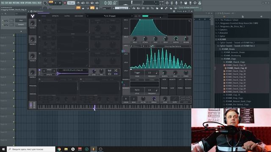Viewport: 271px width, 152px height.
Task: Open the TOOLS menu
Action: click(x=35, y=3)
